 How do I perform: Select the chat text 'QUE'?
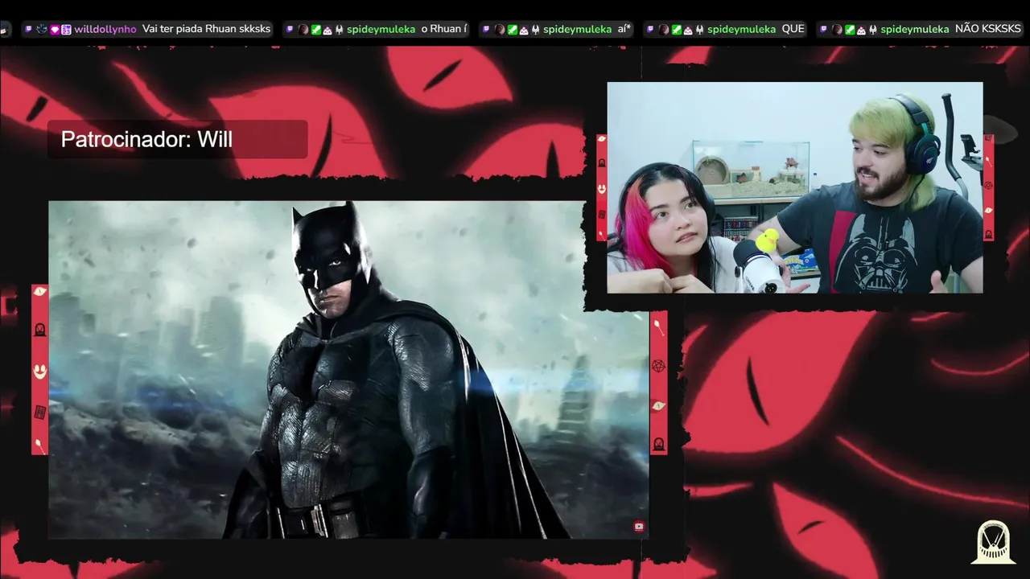pos(793,29)
